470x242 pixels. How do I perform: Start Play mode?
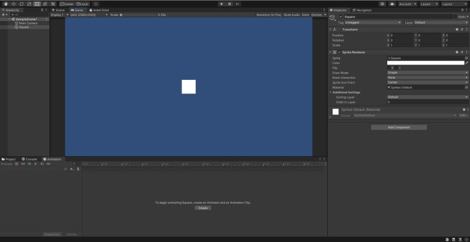click(221, 4)
